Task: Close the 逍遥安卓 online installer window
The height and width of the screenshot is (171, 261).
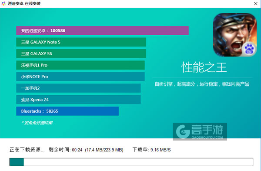Action: (x=255, y=3)
